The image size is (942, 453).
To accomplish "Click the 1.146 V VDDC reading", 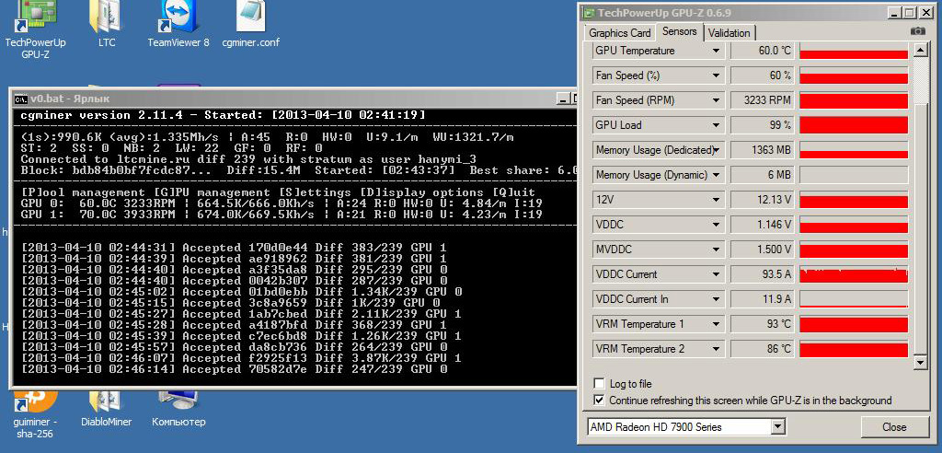I will click(x=762, y=225).
